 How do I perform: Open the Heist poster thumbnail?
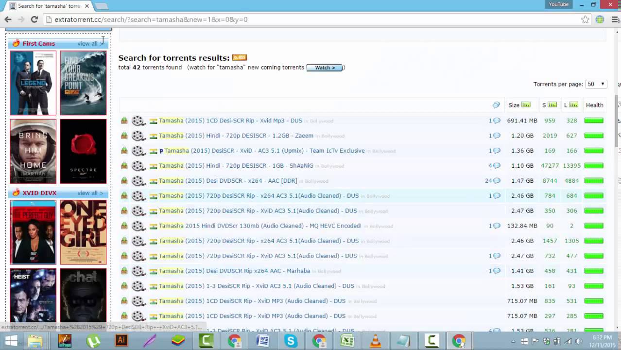point(33,296)
